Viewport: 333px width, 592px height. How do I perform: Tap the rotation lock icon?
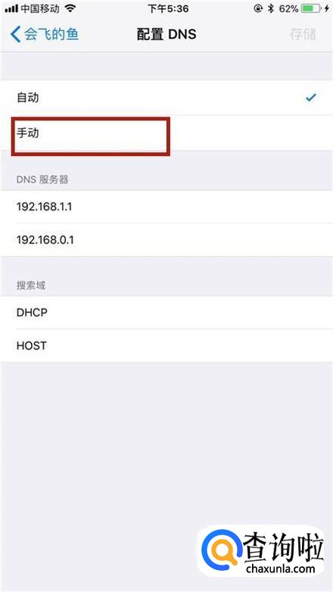(x=258, y=8)
